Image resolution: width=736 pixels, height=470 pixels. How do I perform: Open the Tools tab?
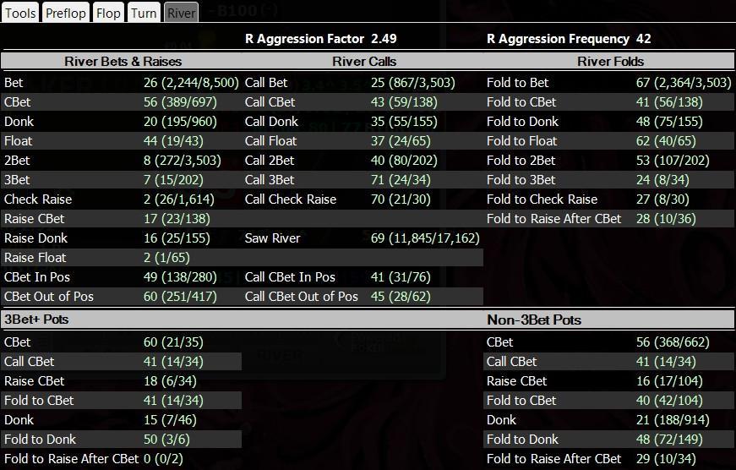20,12
